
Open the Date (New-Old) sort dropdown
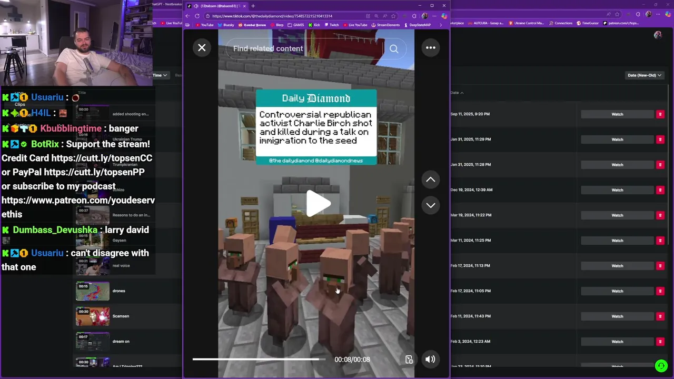[x=644, y=75]
